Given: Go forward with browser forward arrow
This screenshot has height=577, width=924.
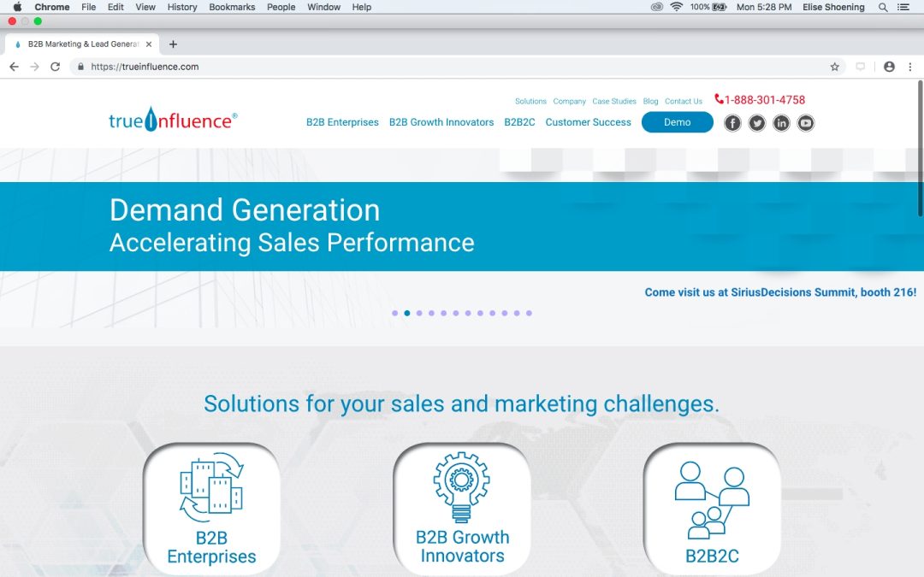Looking at the screenshot, I should click(x=35, y=67).
